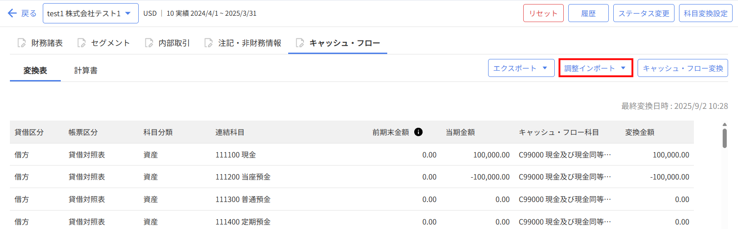The height and width of the screenshot is (229, 738).
Task: Select the 変換表 tab
Action: pos(35,71)
